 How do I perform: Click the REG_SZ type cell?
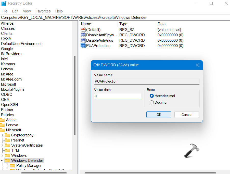click(x=127, y=30)
